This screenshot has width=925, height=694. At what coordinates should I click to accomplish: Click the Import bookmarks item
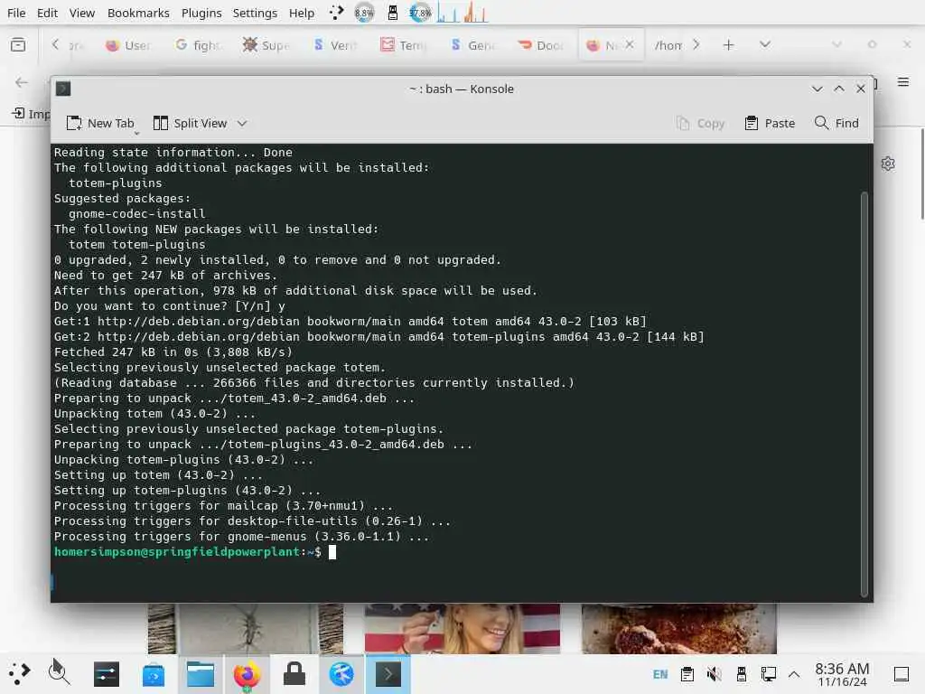31,113
